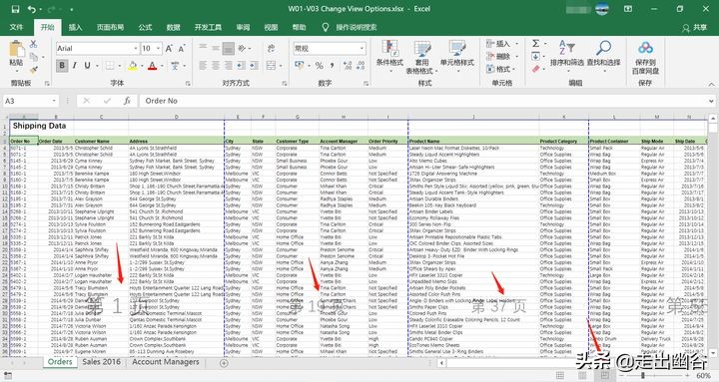Open the font size dropdown showing 10
Image resolution: width=719 pixels, height=382 pixels.
tap(158, 49)
